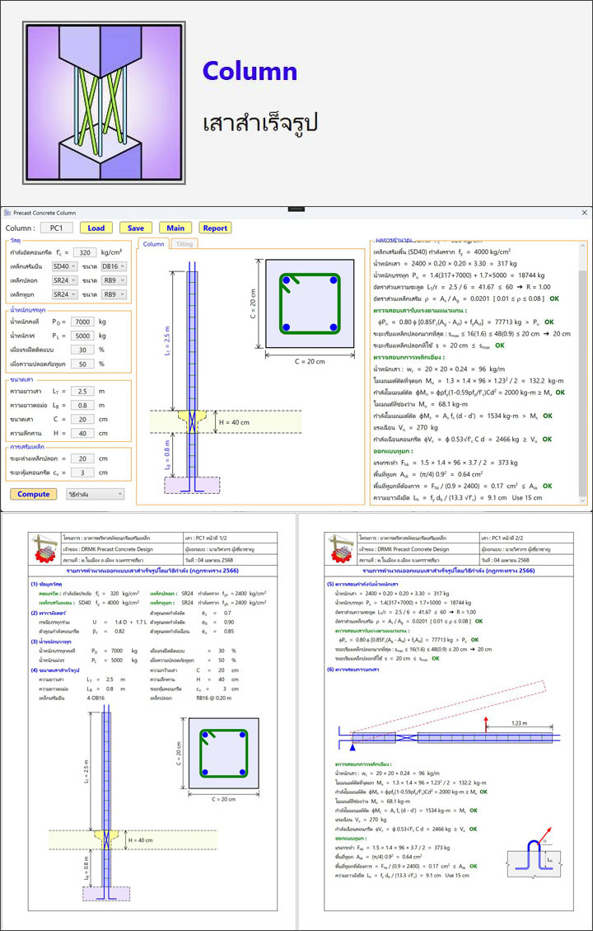Click the purple Column logo image
The image size is (593, 931).
[102, 102]
